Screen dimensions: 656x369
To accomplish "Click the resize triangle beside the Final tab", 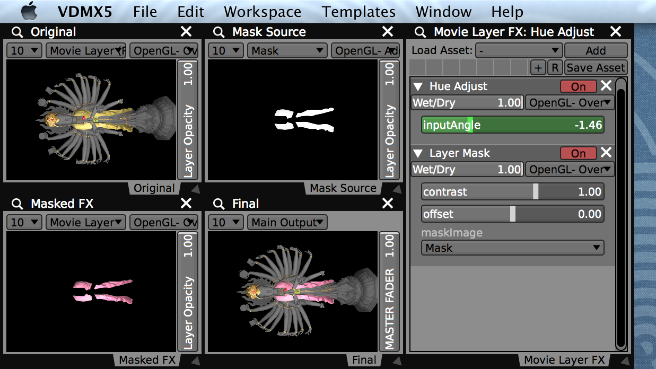I will (x=396, y=361).
